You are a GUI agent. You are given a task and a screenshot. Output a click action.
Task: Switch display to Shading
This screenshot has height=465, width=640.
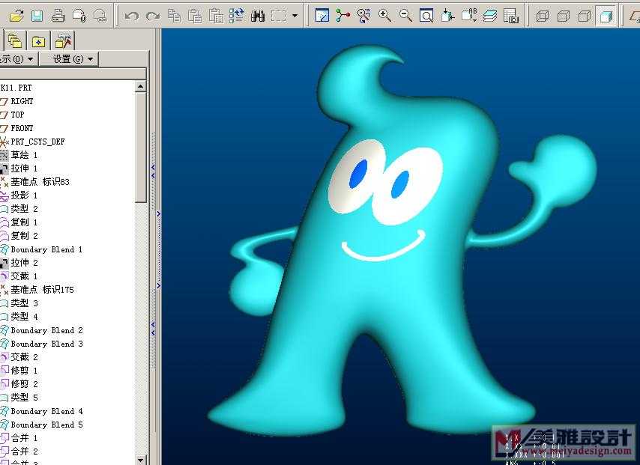[x=606, y=16]
